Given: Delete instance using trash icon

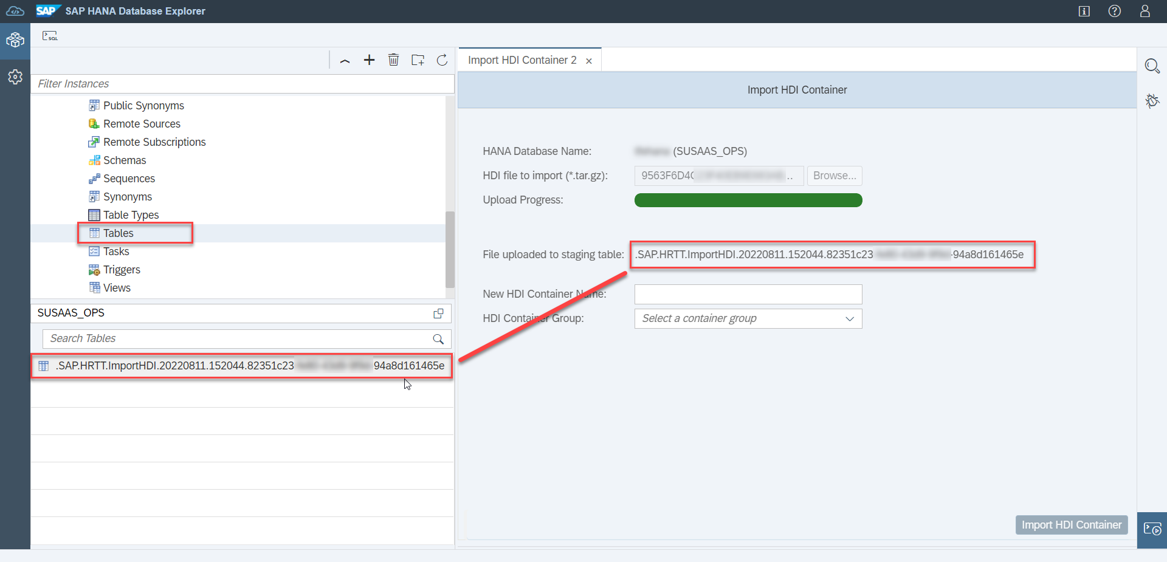Looking at the screenshot, I should 394,60.
